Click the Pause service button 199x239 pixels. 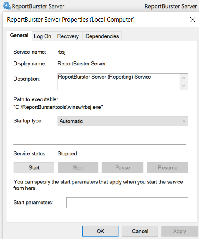pyautogui.click(x=123, y=167)
